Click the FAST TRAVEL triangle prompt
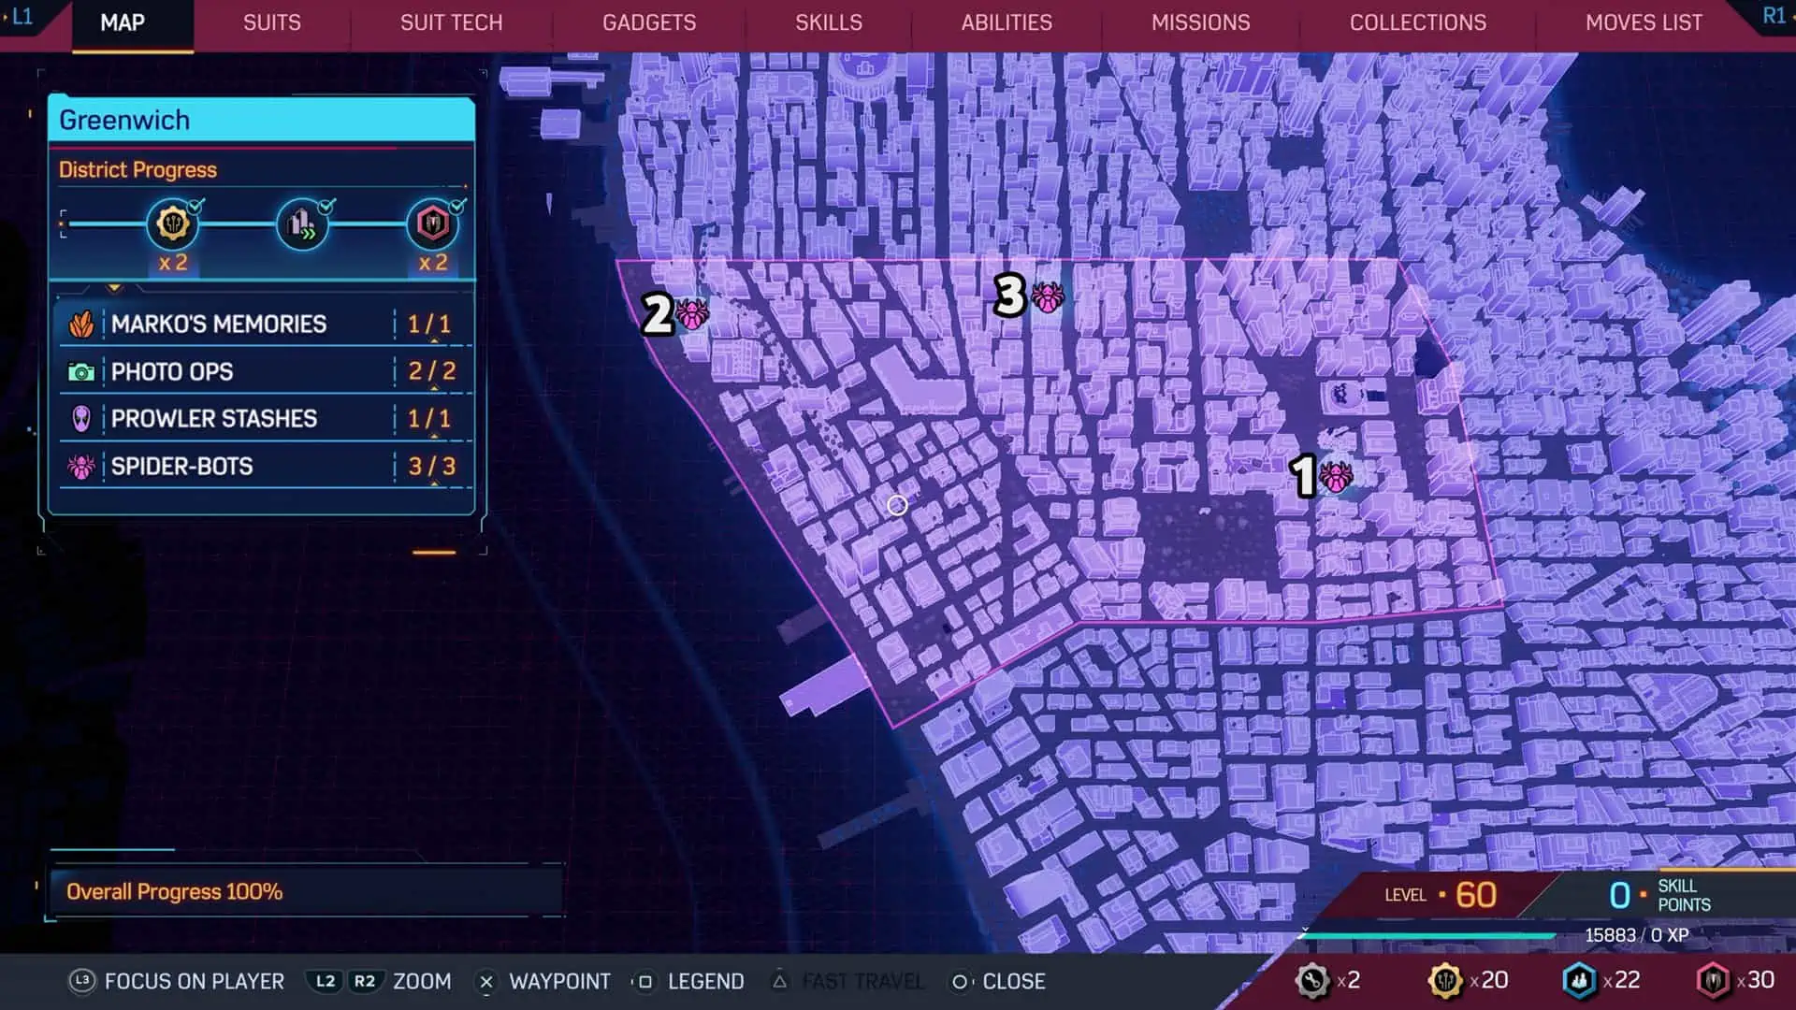 (x=847, y=981)
